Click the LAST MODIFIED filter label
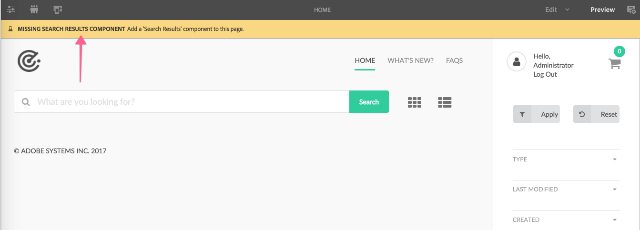Image resolution: width=640 pixels, height=230 pixels. [x=535, y=190]
